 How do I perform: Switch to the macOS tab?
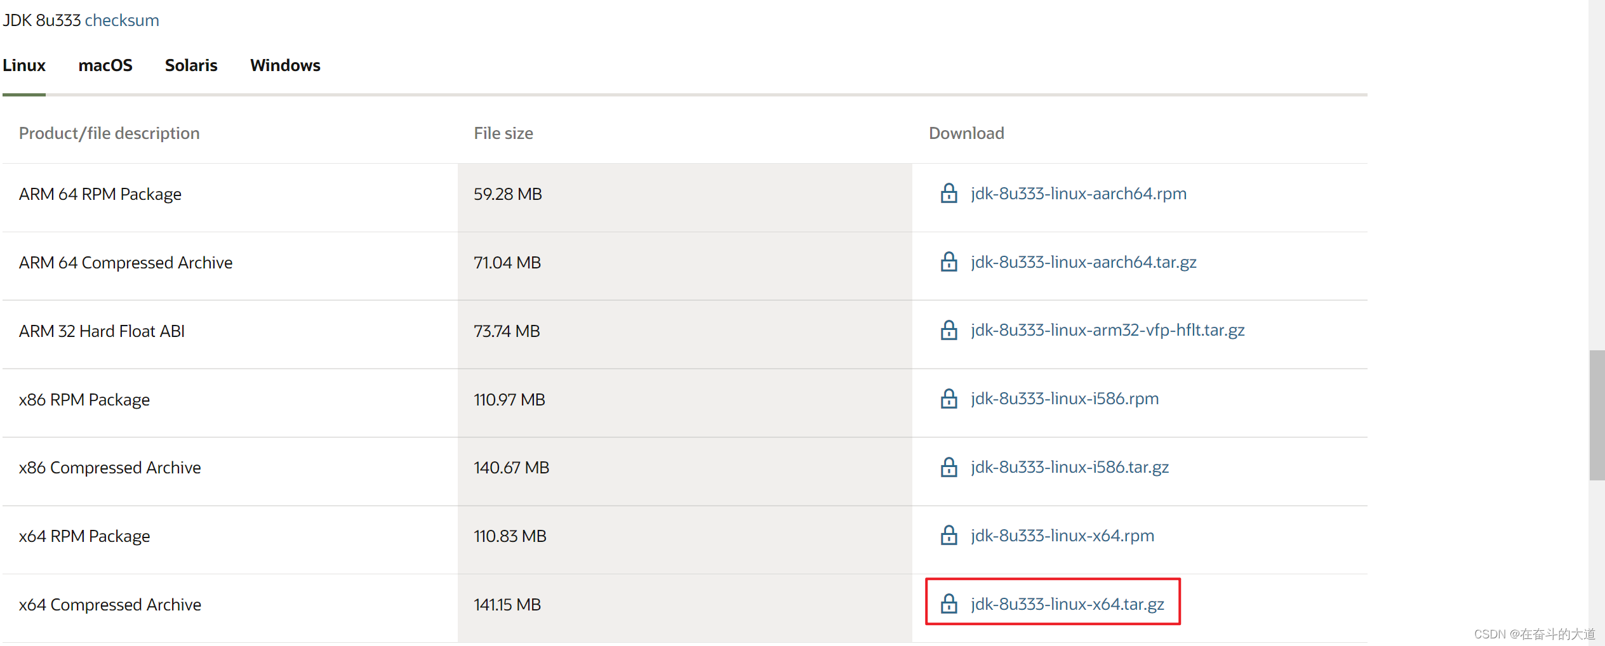click(x=105, y=65)
